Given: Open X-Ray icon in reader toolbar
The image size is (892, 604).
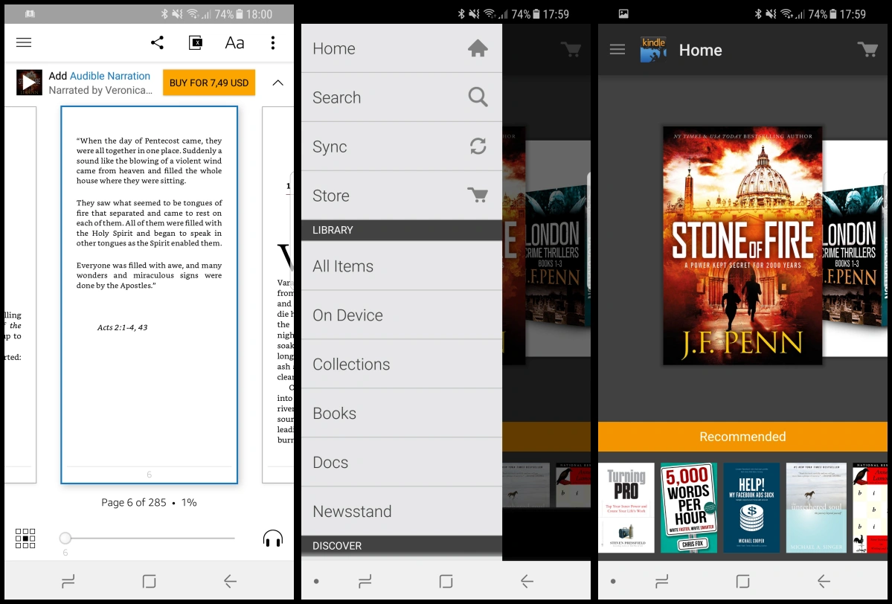Looking at the screenshot, I should click(x=196, y=42).
